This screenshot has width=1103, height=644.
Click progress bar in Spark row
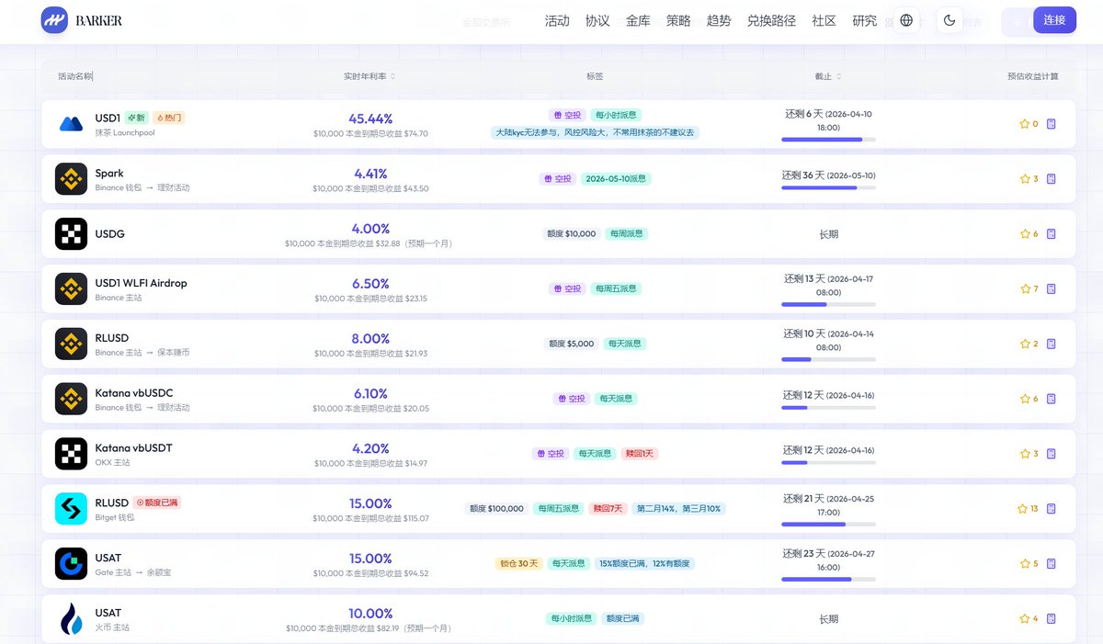(x=828, y=187)
